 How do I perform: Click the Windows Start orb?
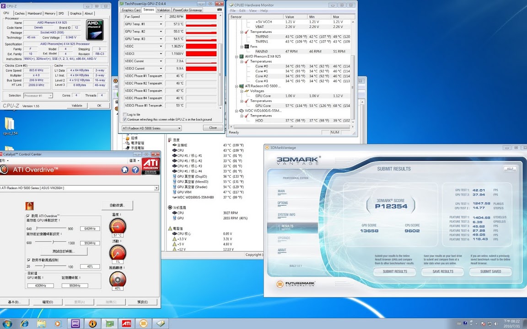point(7,324)
